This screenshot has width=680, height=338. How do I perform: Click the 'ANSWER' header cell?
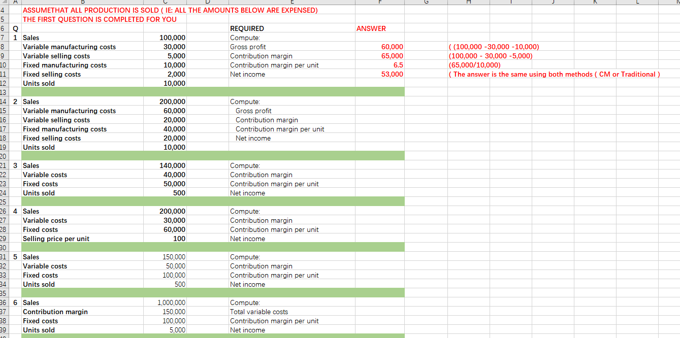(x=370, y=28)
